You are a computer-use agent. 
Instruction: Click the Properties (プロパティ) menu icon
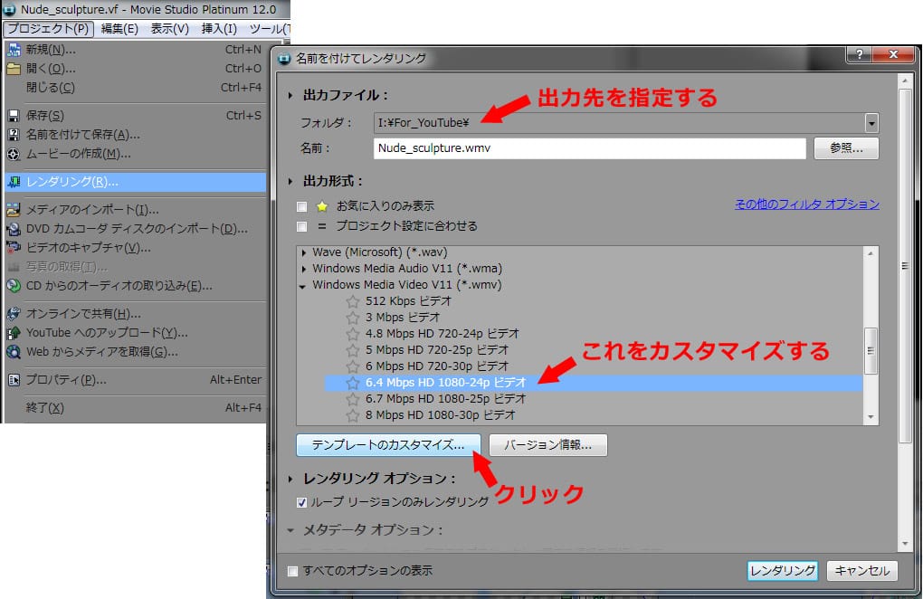[14, 380]
